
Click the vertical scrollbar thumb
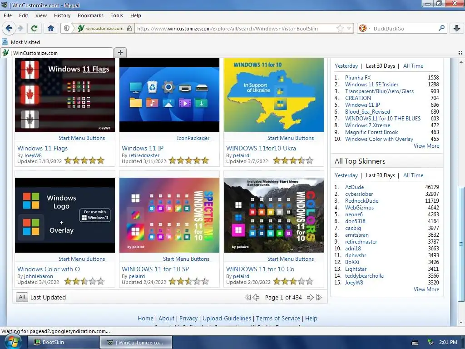pos(461,244)
